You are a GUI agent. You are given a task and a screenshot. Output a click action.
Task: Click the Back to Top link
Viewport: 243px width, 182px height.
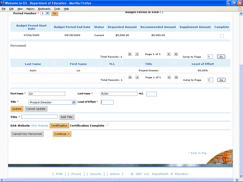click(197, 153)
